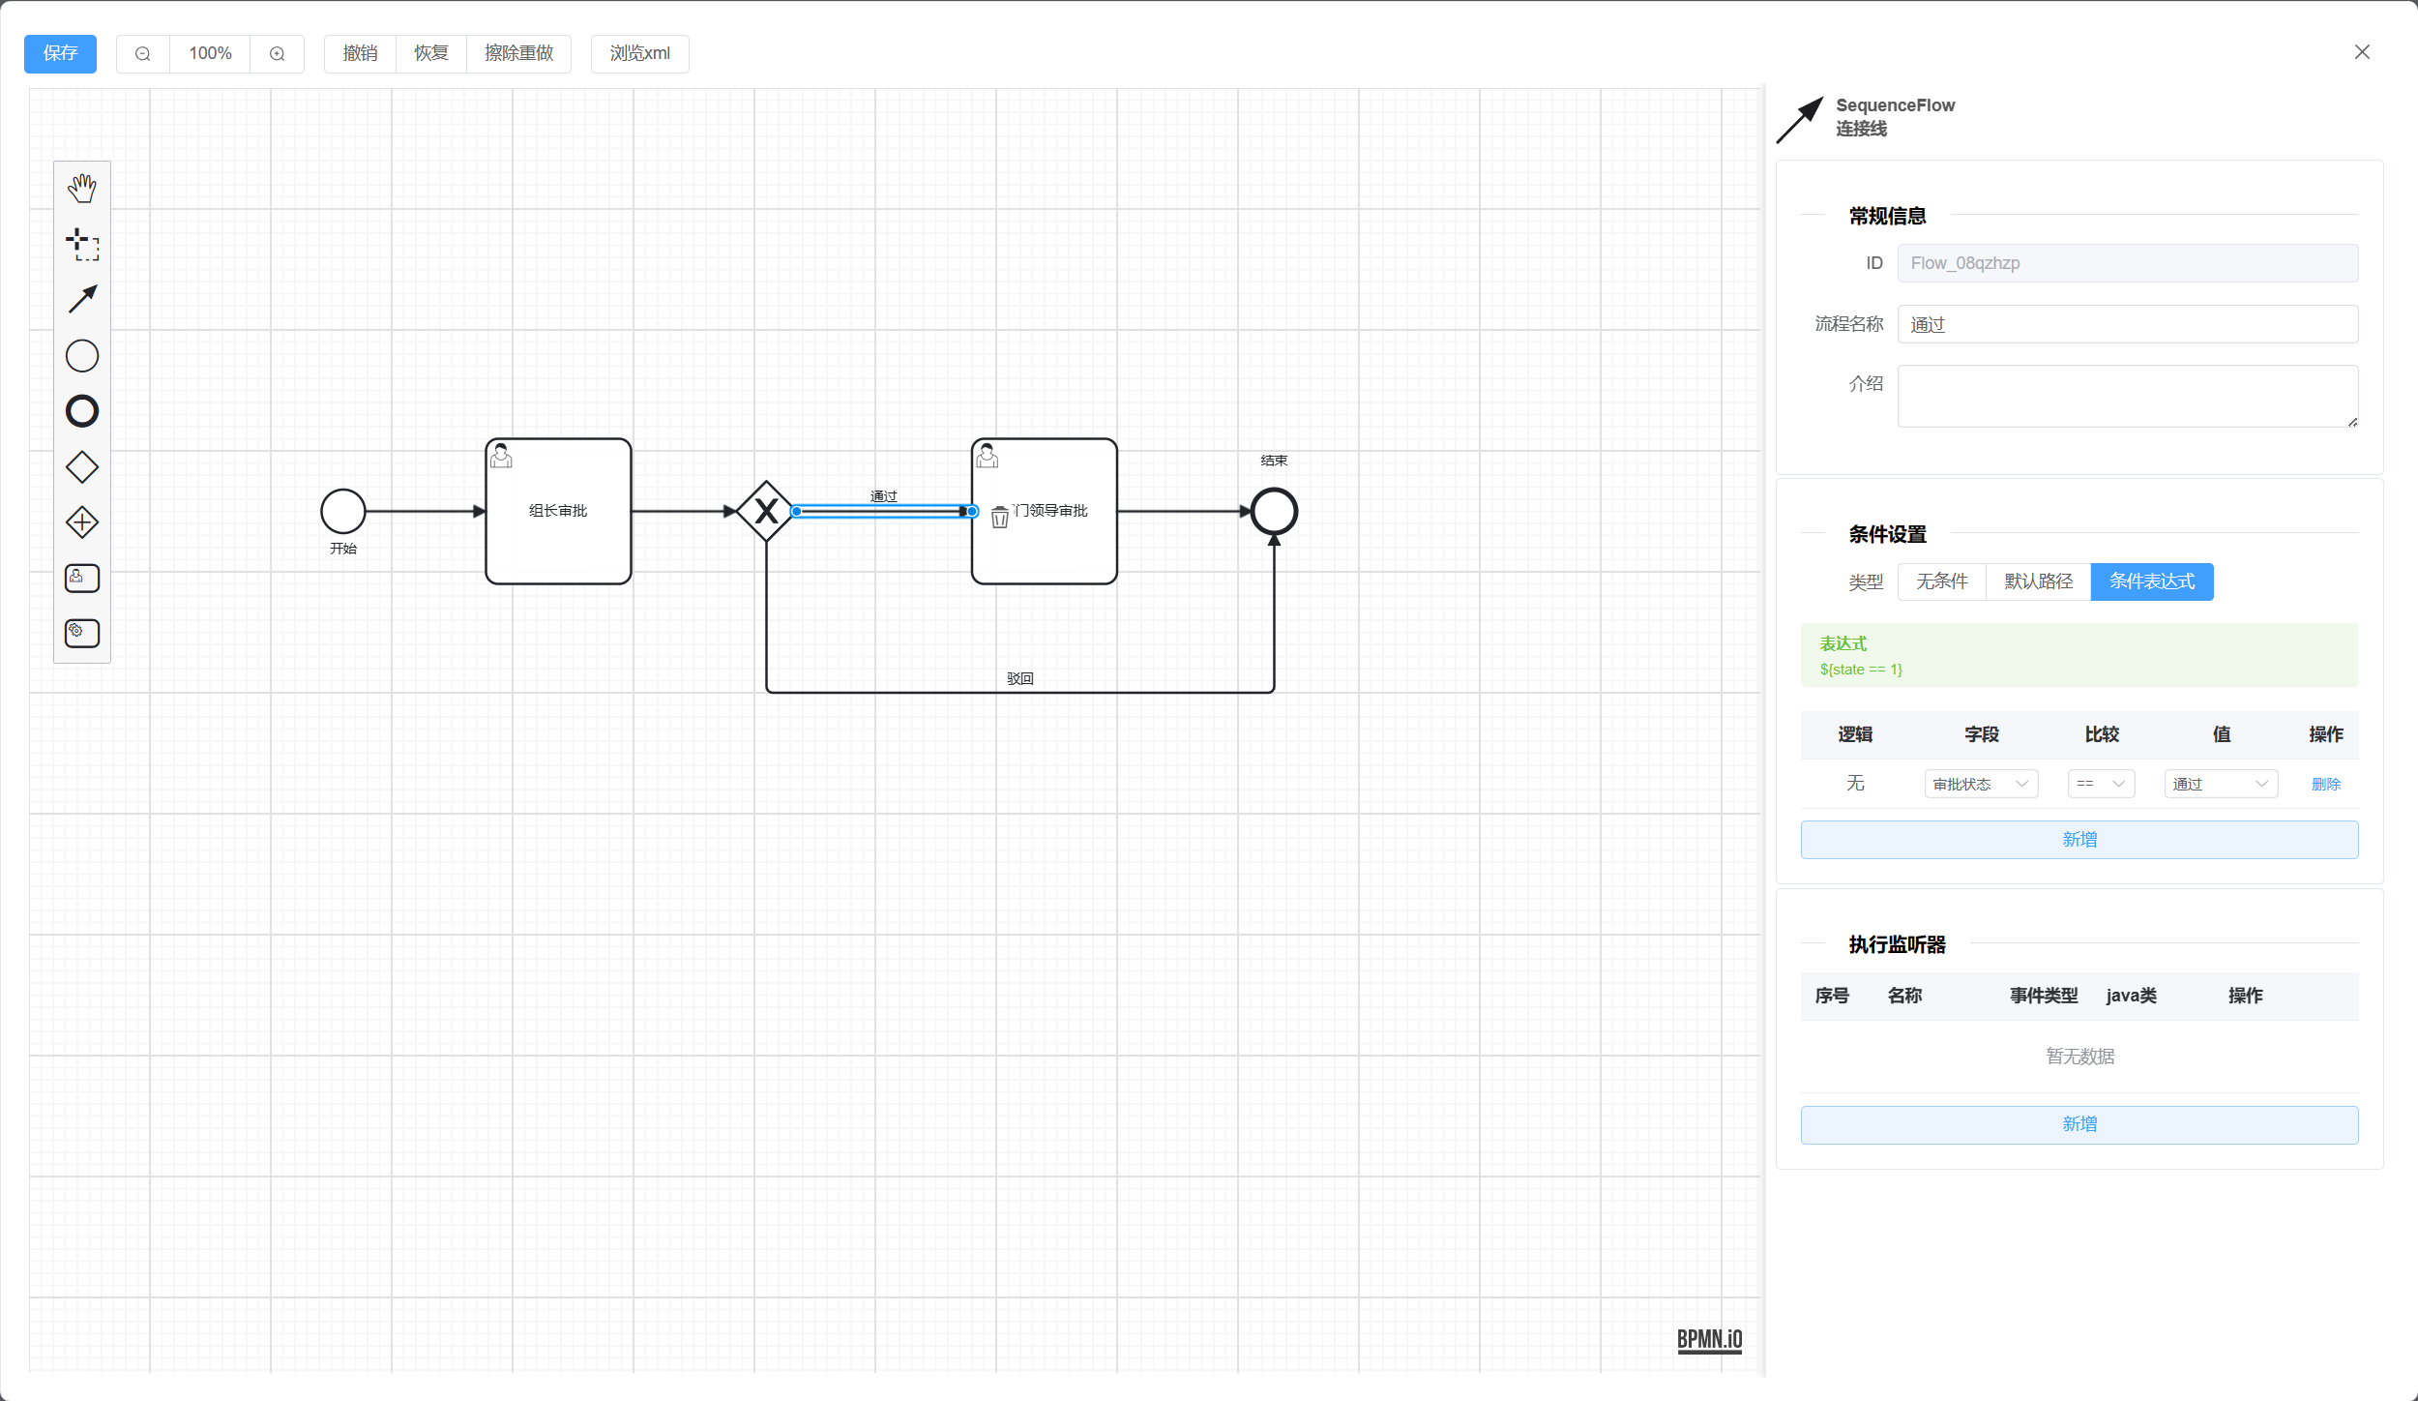This screenshot has width=2418, height=1401.
Task: Select 条件表达式 condition type
Action: pyautogui.click(x=2151, y=581)
